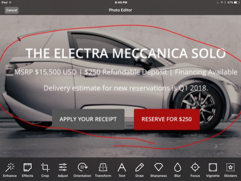Tap the Photo Editor title
The image size is (241, 181).
tap(120, 10)
